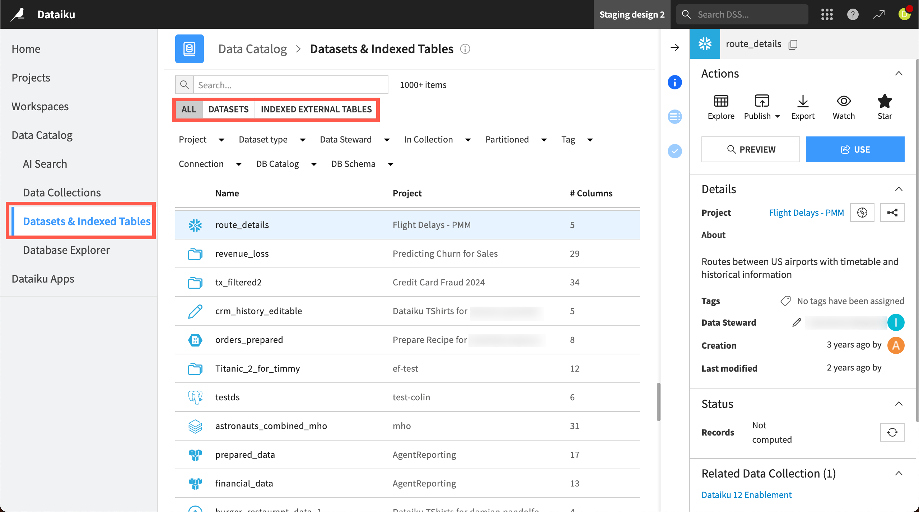Open sharing options for the Flight Delays project
Screen dimensions: 919x512
coord(892,212)
